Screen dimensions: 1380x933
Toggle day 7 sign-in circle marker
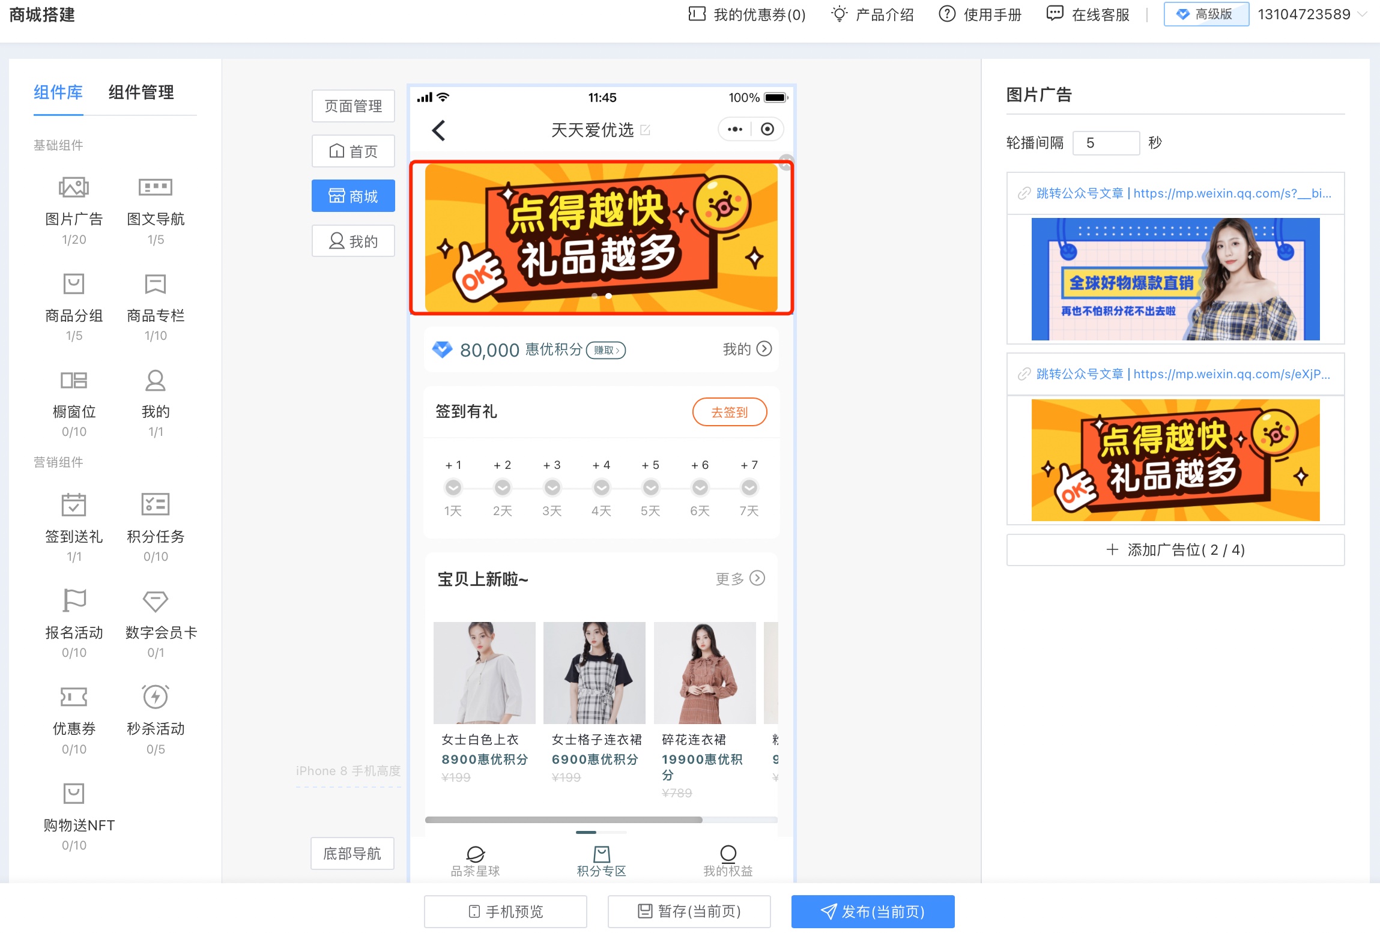[x=749, y=488]
